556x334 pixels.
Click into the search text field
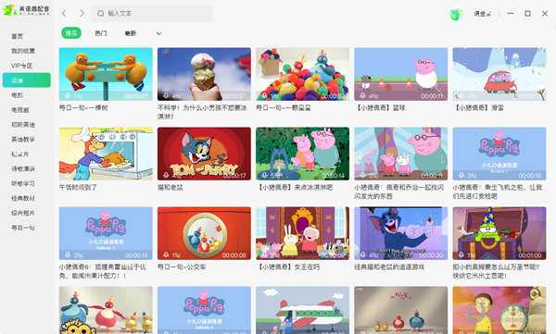coord(153,14)
